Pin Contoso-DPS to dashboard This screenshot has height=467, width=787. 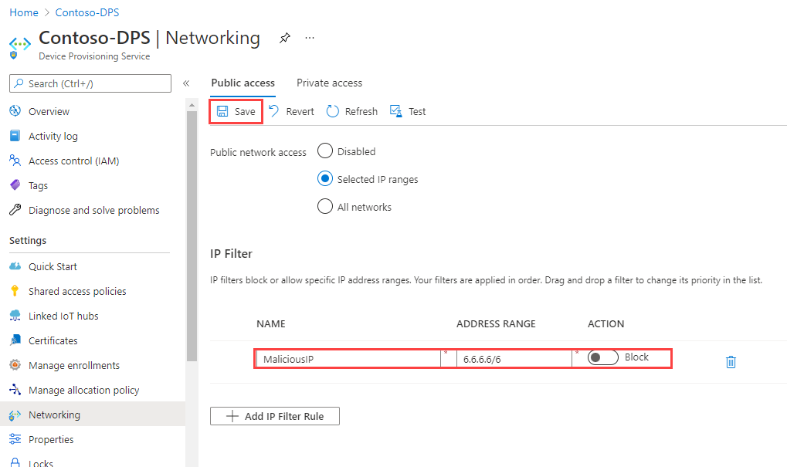284,37
